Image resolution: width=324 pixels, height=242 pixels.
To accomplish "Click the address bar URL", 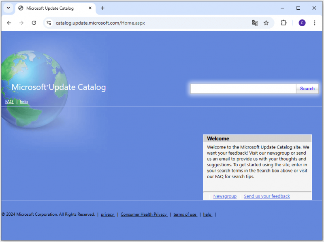I will [x=100, y=23].
